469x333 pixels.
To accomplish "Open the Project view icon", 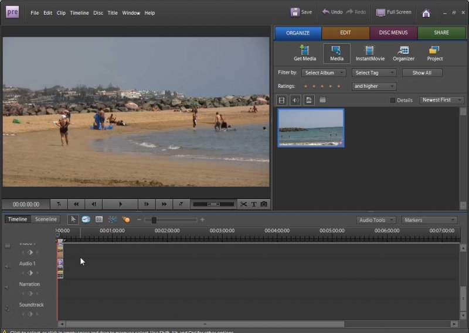I will [x=434, y=53].
